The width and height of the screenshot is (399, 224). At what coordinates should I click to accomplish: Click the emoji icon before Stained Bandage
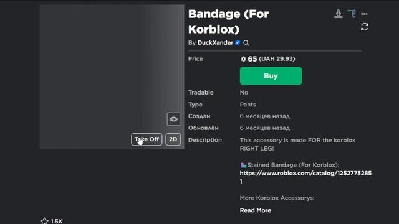pyautogui.click(x=243, y=165)
